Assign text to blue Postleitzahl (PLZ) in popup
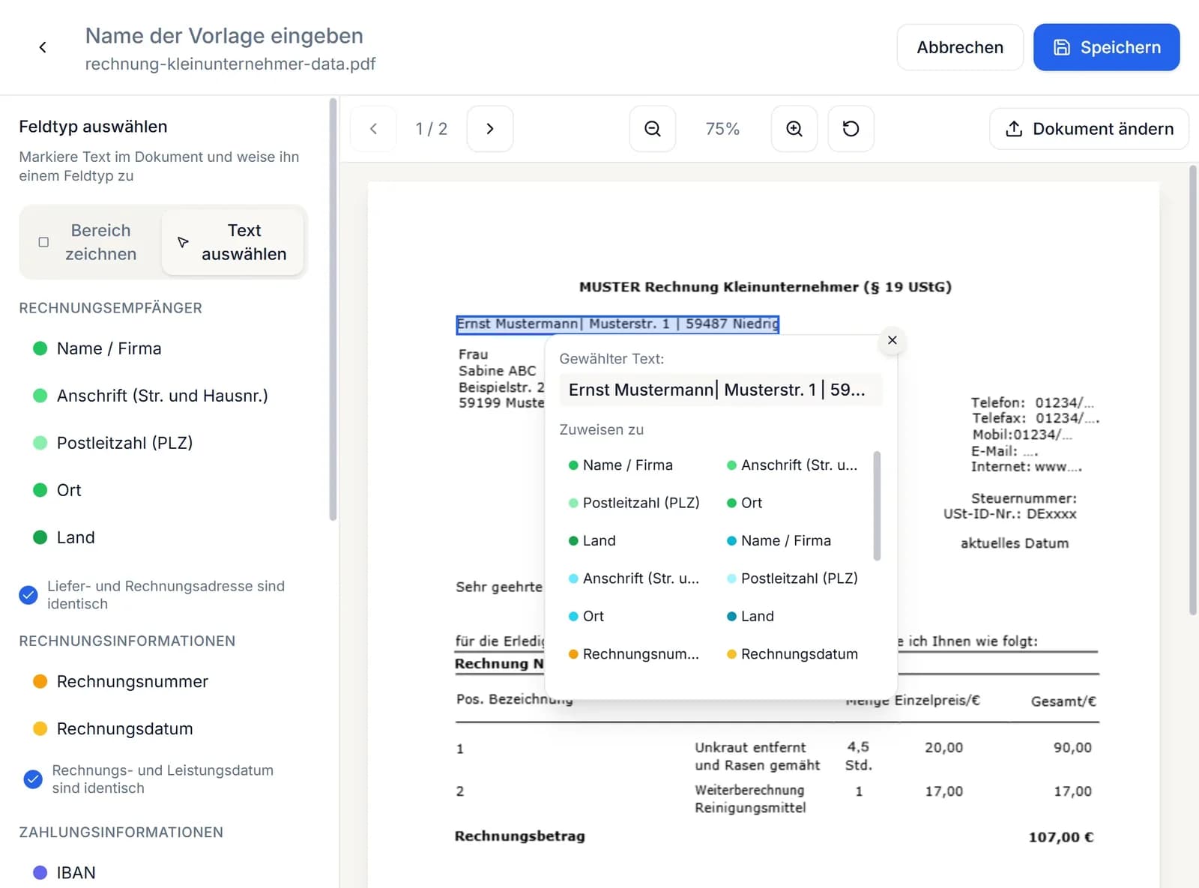Viewport: 1199px width, 888px height. tap(792, 579)
